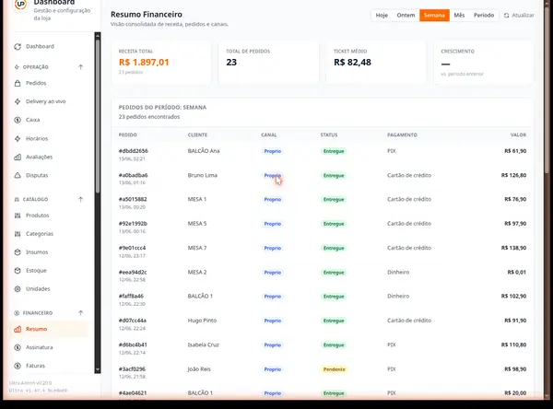Click the PIX payment of BALCÃO Ana
Viewport: 553px width, 409px height.
coord(392,151)
